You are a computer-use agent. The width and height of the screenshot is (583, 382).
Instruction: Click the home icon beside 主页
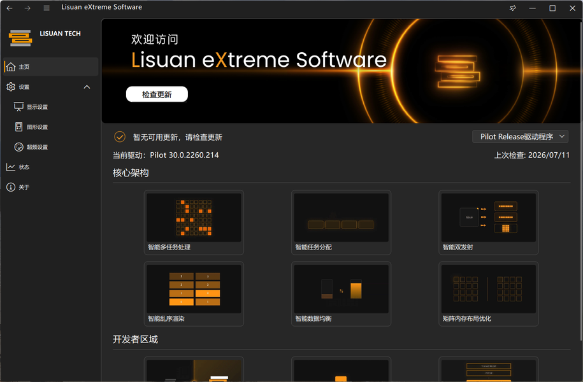[x=11, y=67]
